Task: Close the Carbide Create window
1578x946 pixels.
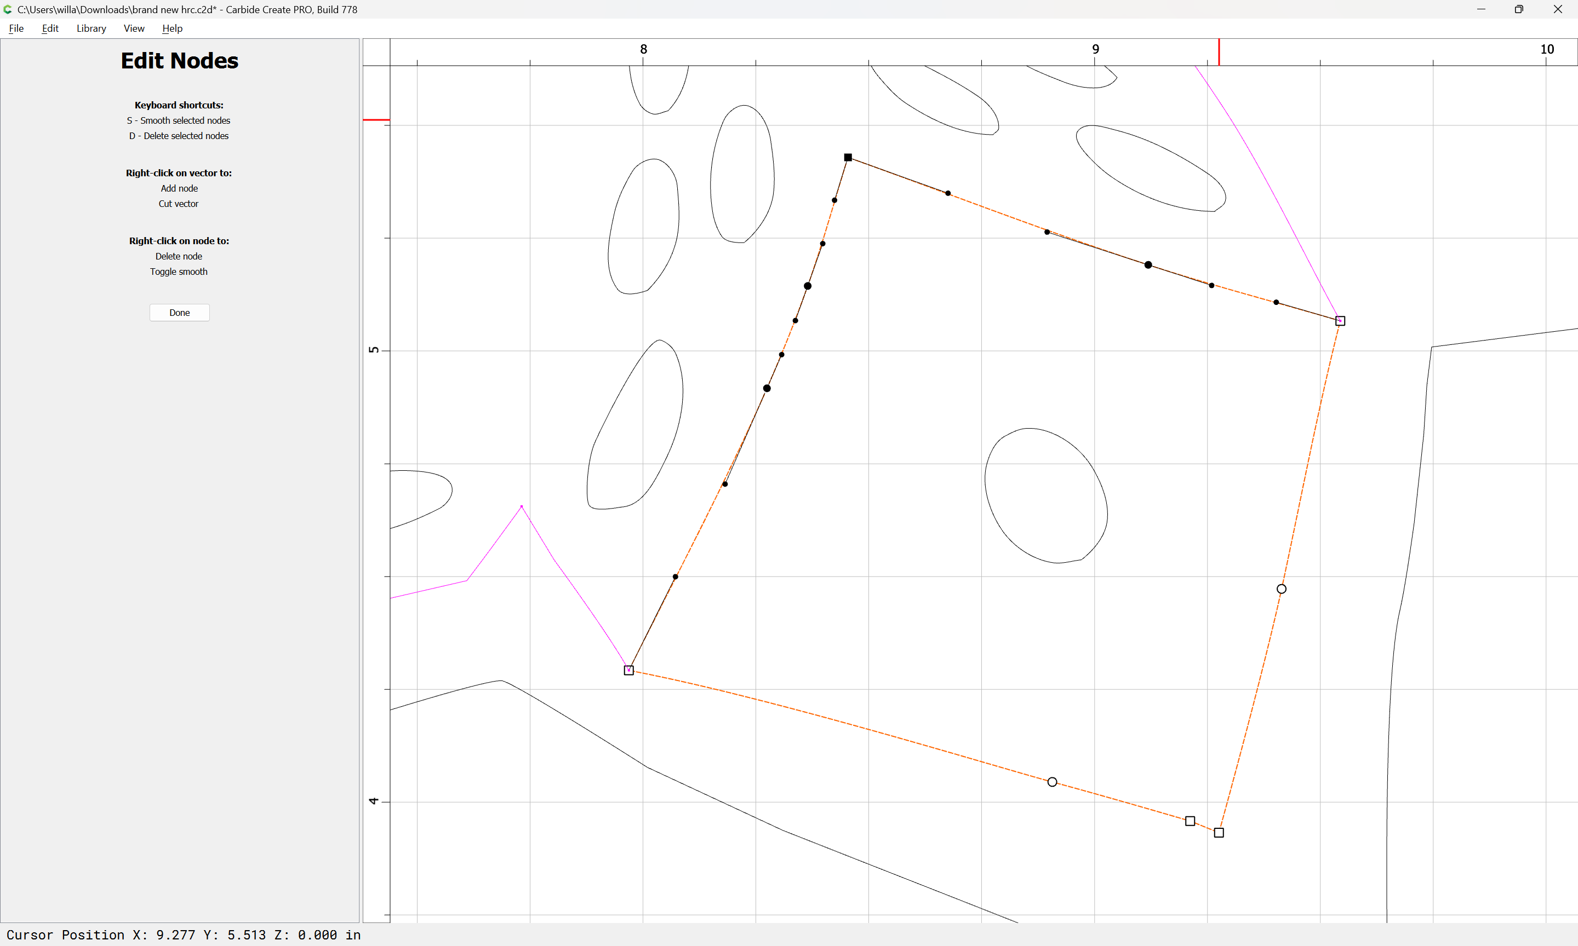Action: pyautogui.click(x=1558, y=9)
